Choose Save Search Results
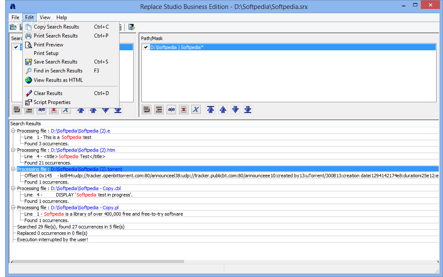Viewport: 443px width, 277px height. pyautogui.click(x=71, y=62)
